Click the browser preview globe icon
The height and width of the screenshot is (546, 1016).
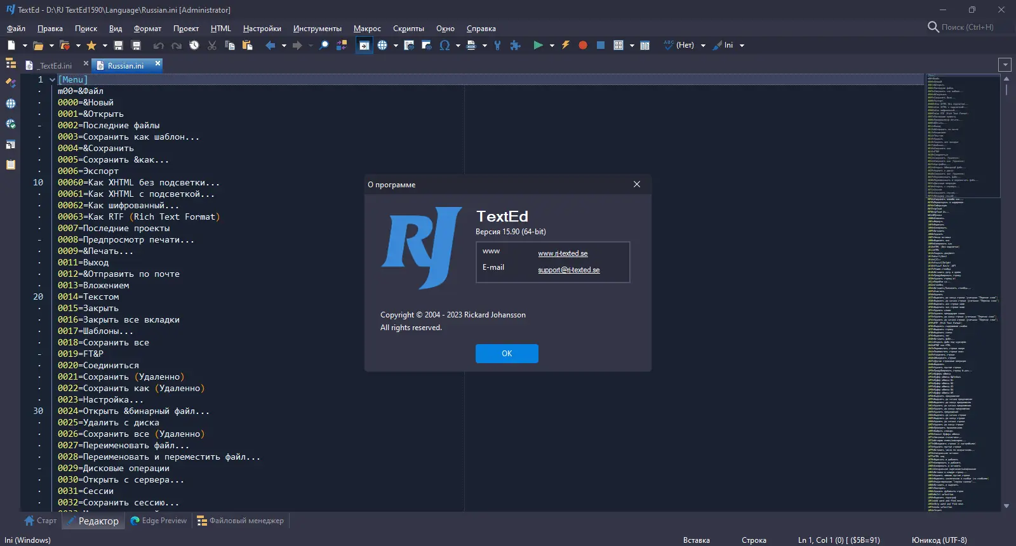click(382, 45)
